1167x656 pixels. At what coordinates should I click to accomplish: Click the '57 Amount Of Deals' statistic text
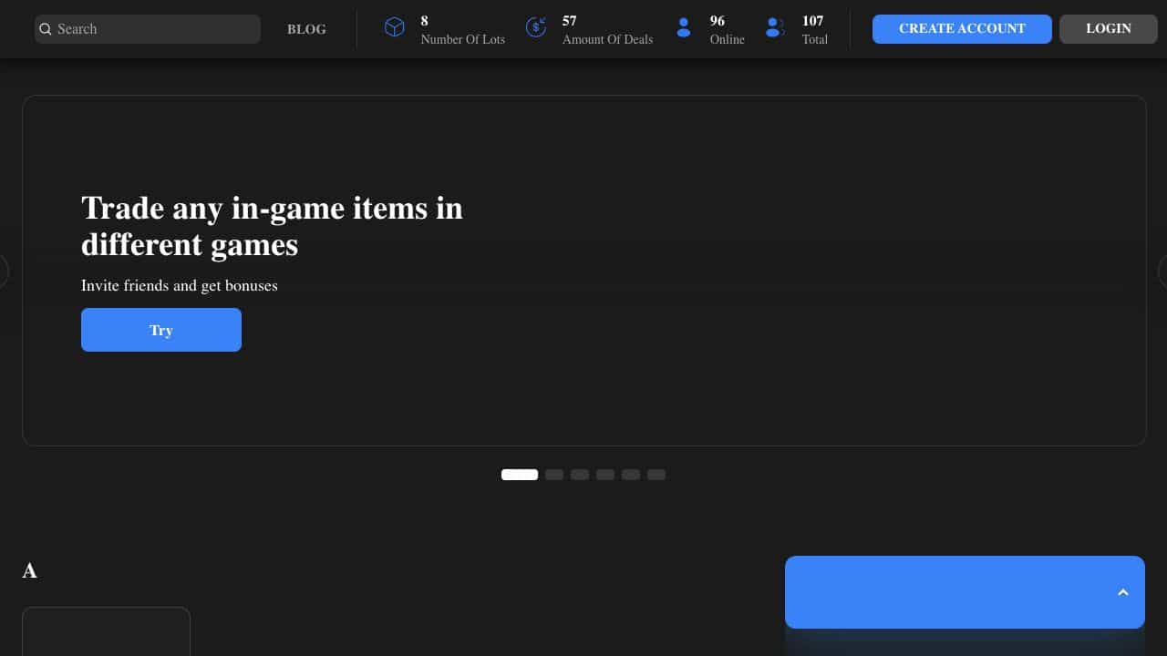pos(607,30)
